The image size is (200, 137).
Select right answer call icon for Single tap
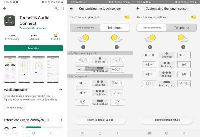117,60
